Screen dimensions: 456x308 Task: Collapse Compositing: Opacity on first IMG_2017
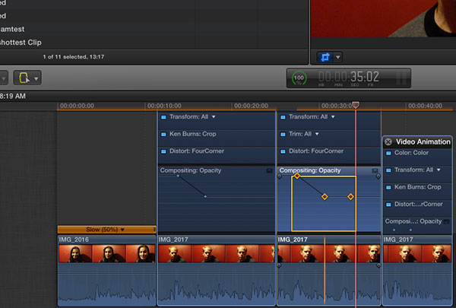coord(269,170)
